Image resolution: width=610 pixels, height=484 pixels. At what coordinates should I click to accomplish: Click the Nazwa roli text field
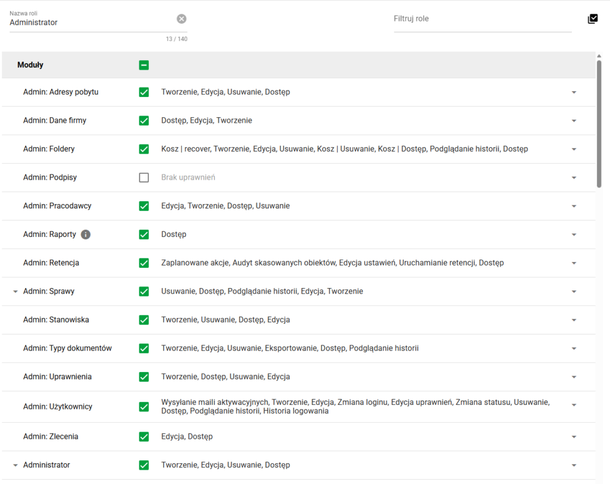pos(92,22)
